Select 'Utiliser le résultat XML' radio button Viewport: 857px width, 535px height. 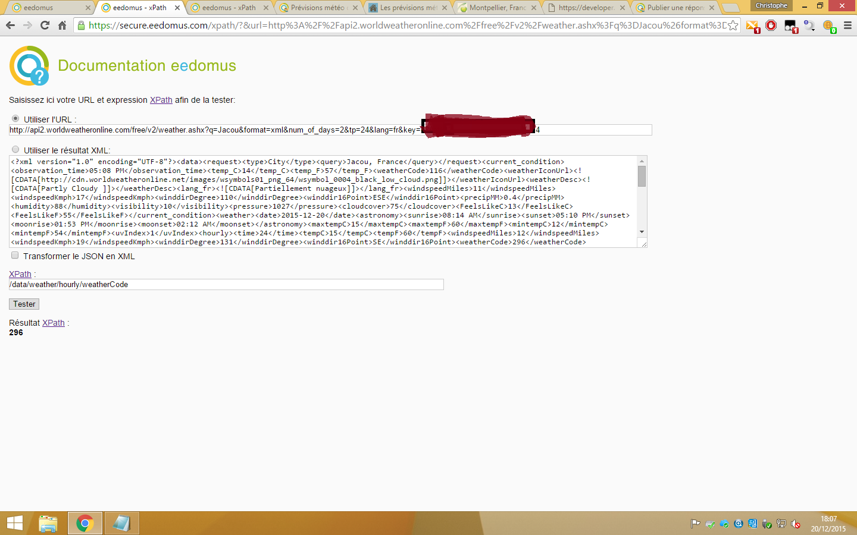(x=15, y=150)
